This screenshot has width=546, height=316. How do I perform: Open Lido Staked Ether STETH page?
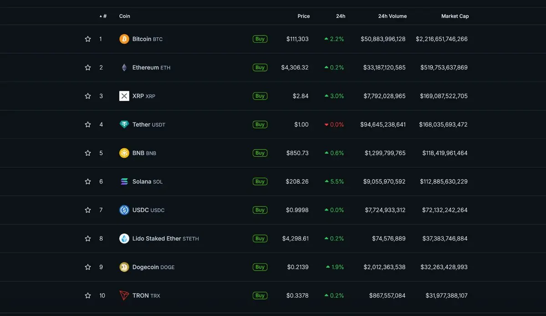165,238
